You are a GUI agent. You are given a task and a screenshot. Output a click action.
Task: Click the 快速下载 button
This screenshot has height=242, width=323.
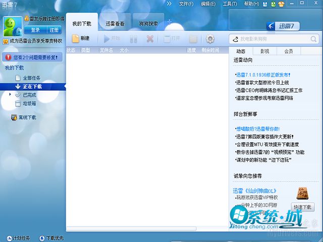pos(303,207)
